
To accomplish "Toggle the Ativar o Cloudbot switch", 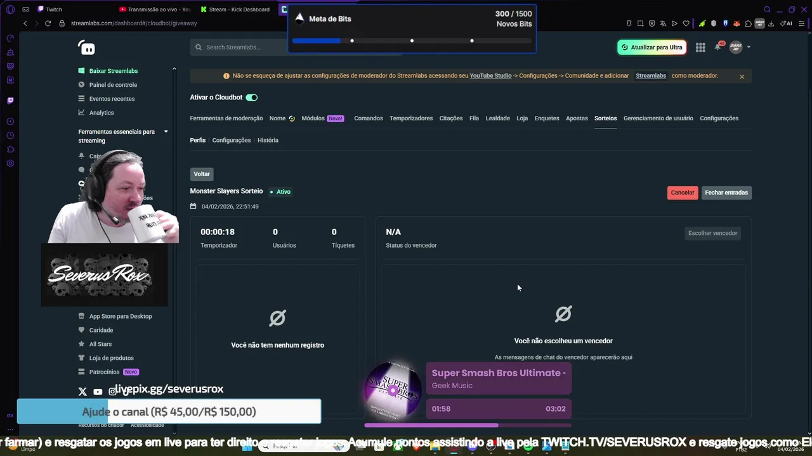I will 252,98.
